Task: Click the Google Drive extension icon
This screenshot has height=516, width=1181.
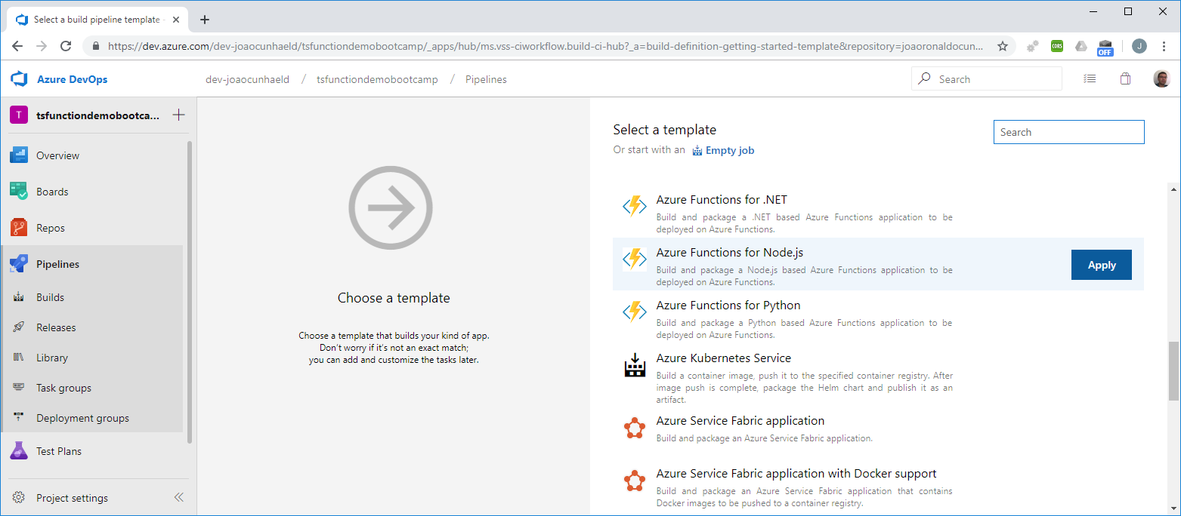Action: (x=1081, y=46)
